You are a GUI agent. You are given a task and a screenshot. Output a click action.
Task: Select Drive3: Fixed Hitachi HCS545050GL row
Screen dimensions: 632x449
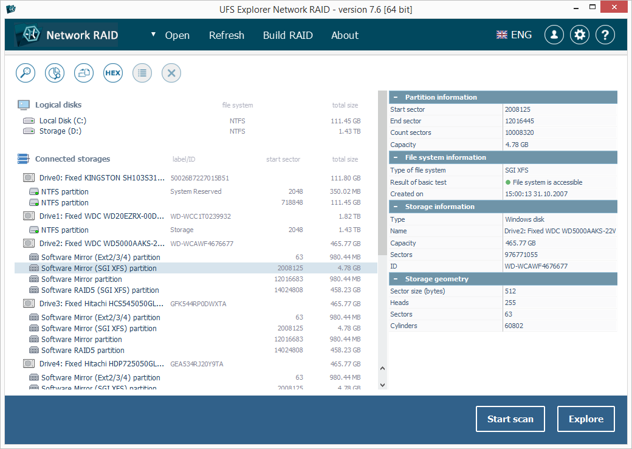196,304
